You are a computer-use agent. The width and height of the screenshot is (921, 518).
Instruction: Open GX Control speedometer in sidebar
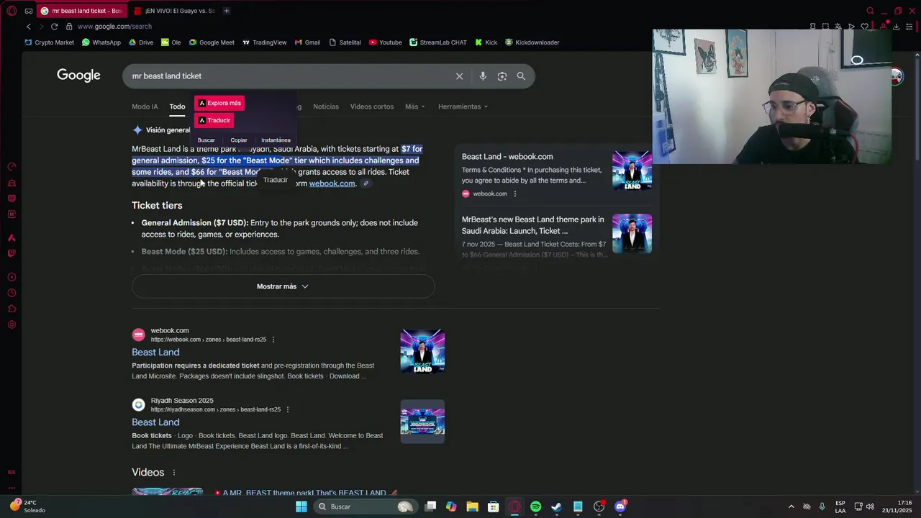pos(12,167)
